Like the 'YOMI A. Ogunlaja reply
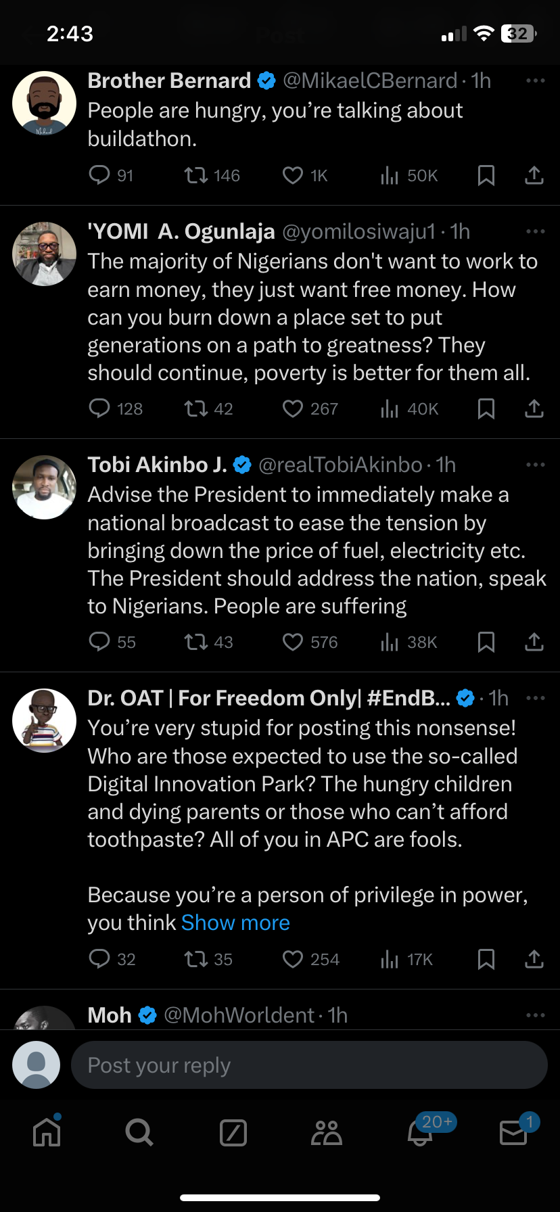Image resolution: width=560 pixels, height=1212 pixels. tap(293, 409)
